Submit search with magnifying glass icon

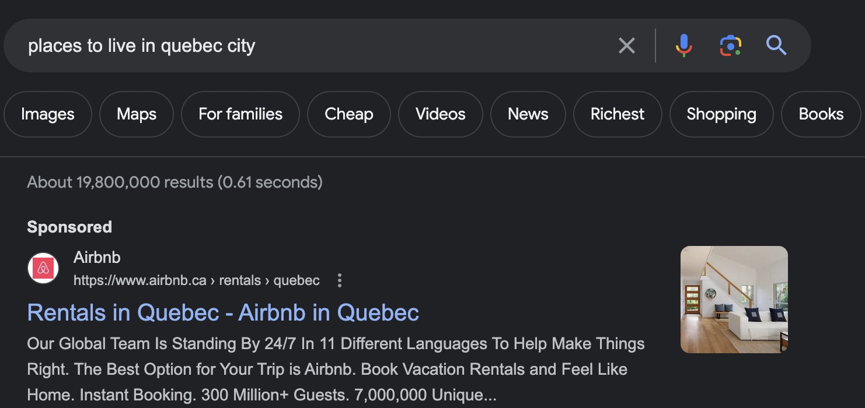tap(776, 45)
